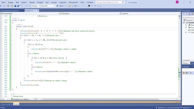Click the Redo arrow icon

click(27, 6)
